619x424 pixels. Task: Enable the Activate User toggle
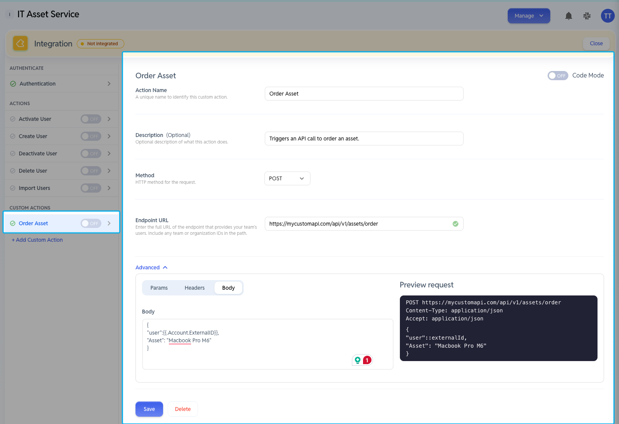tap(91, 119)
